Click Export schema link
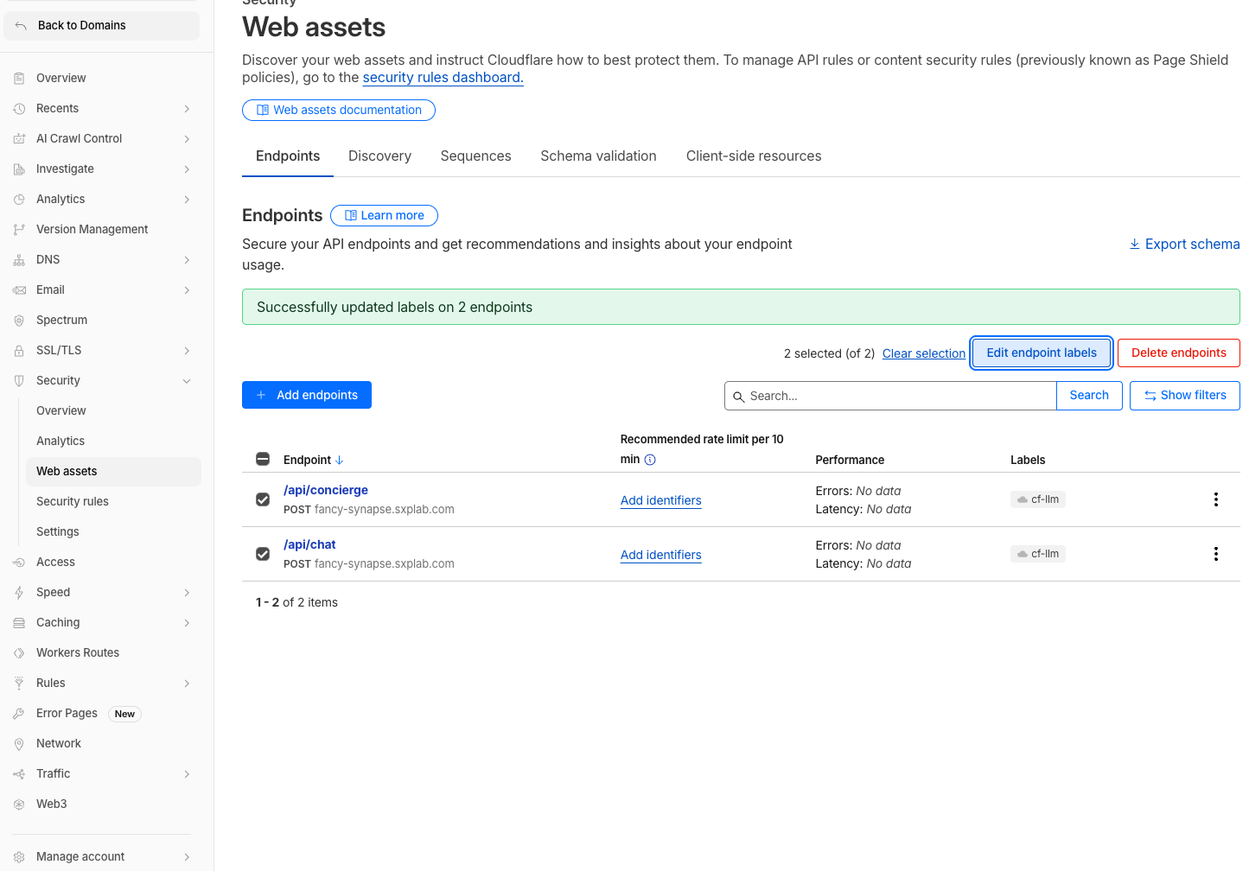Viewport: 1249px width, 871px height. pyautogui.click(x=1184, y=245)
